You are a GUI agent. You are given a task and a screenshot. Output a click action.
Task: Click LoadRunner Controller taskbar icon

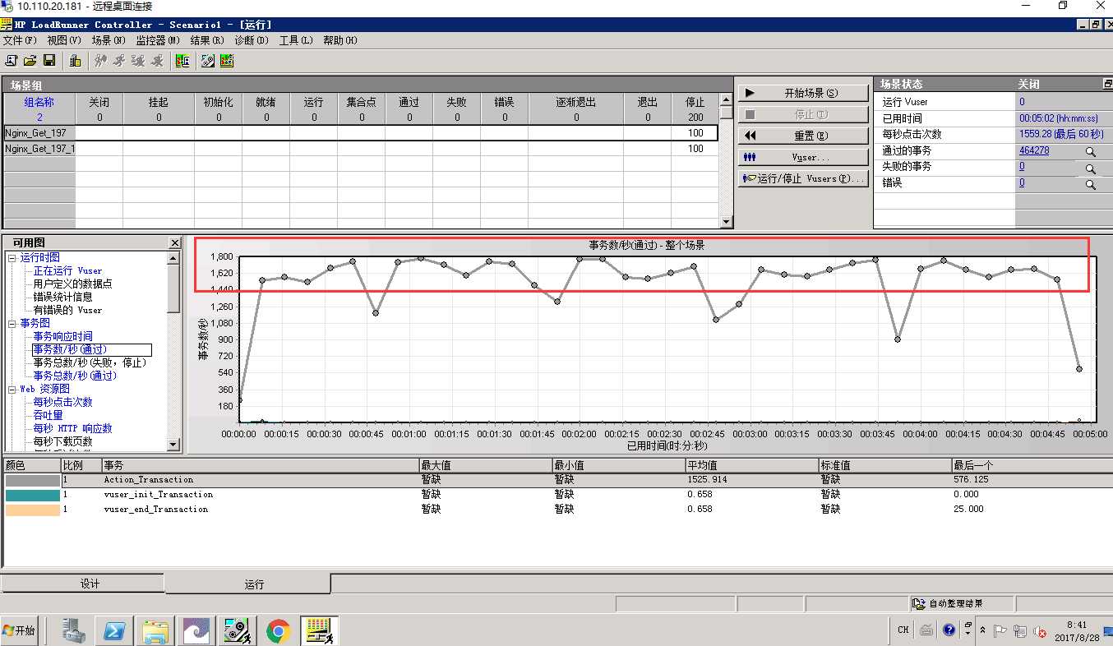pyautogui.click(x=318, y=631)
